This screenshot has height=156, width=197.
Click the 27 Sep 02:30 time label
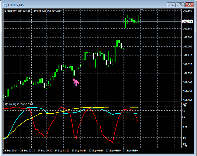tap(96, 151)
